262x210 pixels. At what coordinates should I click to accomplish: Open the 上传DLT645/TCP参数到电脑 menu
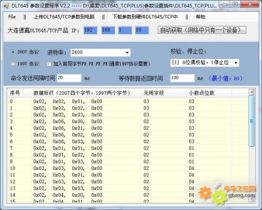pos(64,17)
